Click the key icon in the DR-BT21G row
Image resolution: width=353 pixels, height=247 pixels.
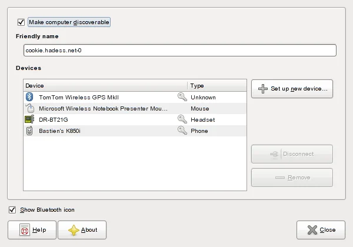(182, 119)
